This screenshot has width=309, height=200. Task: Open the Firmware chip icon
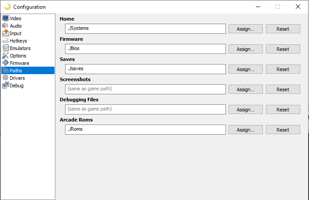tap(5, 63)
